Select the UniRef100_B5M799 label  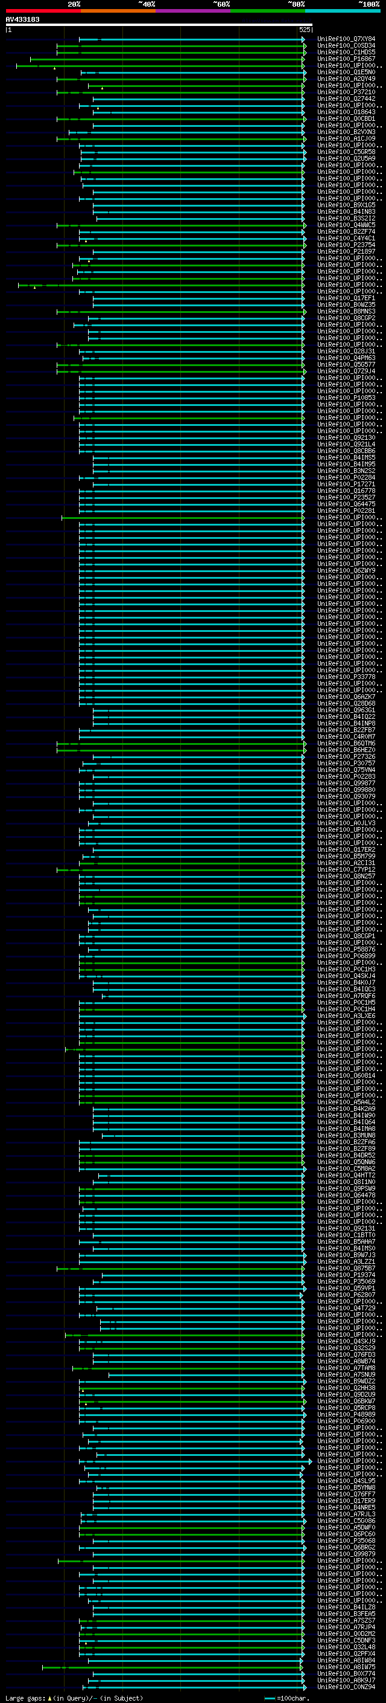coord(346,856)
